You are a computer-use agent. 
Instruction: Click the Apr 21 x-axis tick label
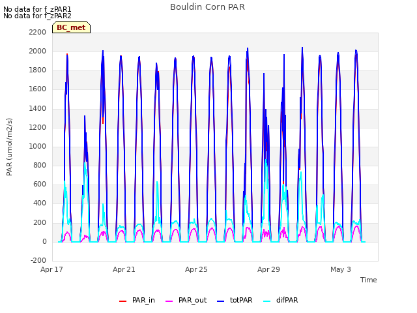[124, 269]
